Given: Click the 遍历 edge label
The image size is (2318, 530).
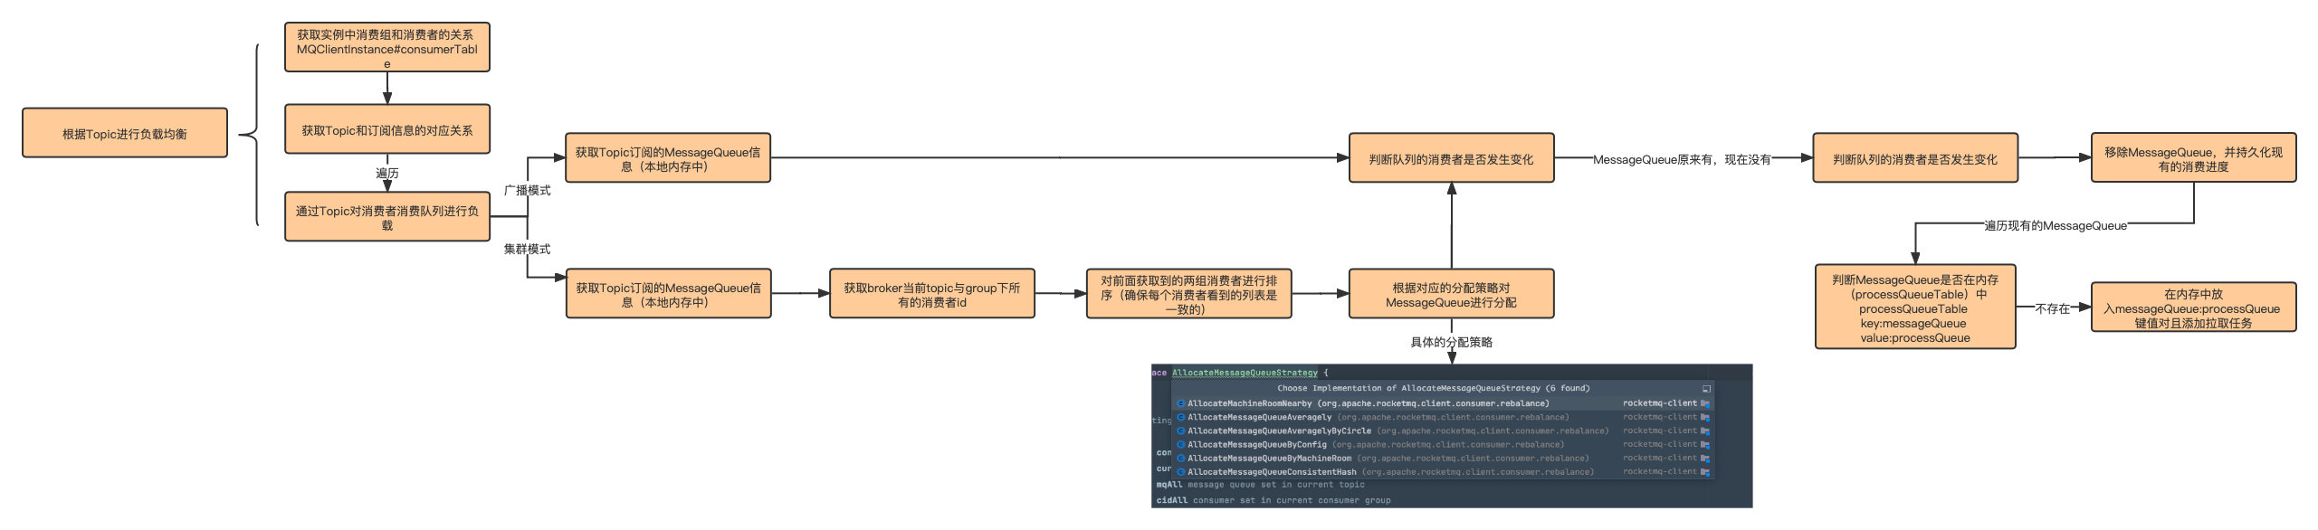Looking at the screenshot, I should tap(387, 173).
